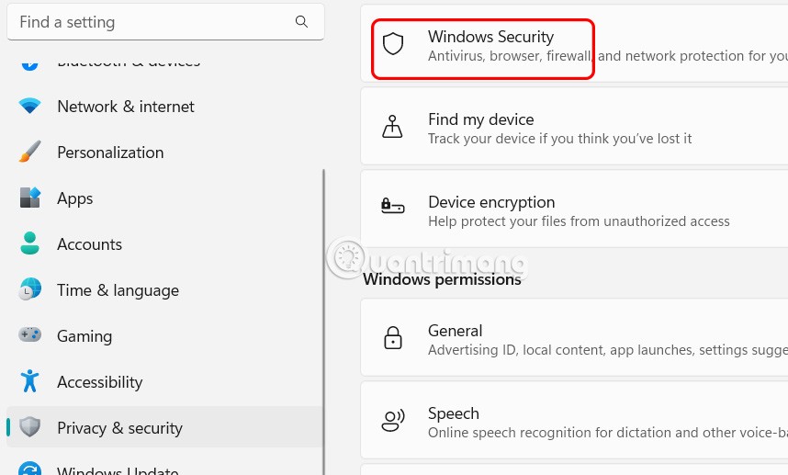Image resolution: width=788 pixels, height=475 pixels.
Task: Click the Personalization paintbrush icon
Action: (x=30, y=153)
